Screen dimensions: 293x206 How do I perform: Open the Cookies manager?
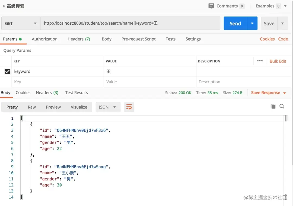(267, 39)
